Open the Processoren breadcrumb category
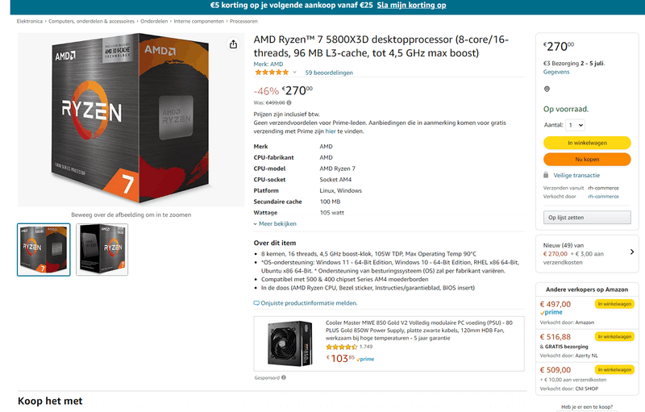This screenshot has width=645, height=412. click(243, 21)
